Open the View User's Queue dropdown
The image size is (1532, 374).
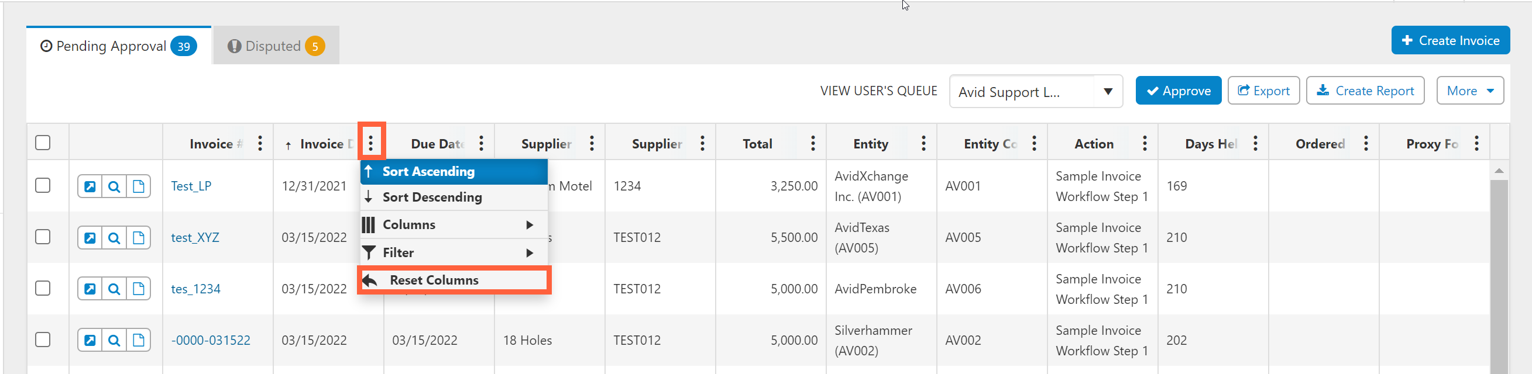click(x=1035, y=91)
